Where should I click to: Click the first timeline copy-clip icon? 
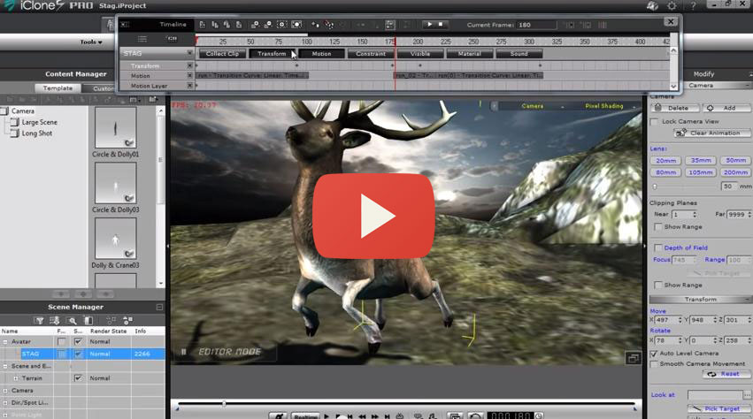pos(202,25)
